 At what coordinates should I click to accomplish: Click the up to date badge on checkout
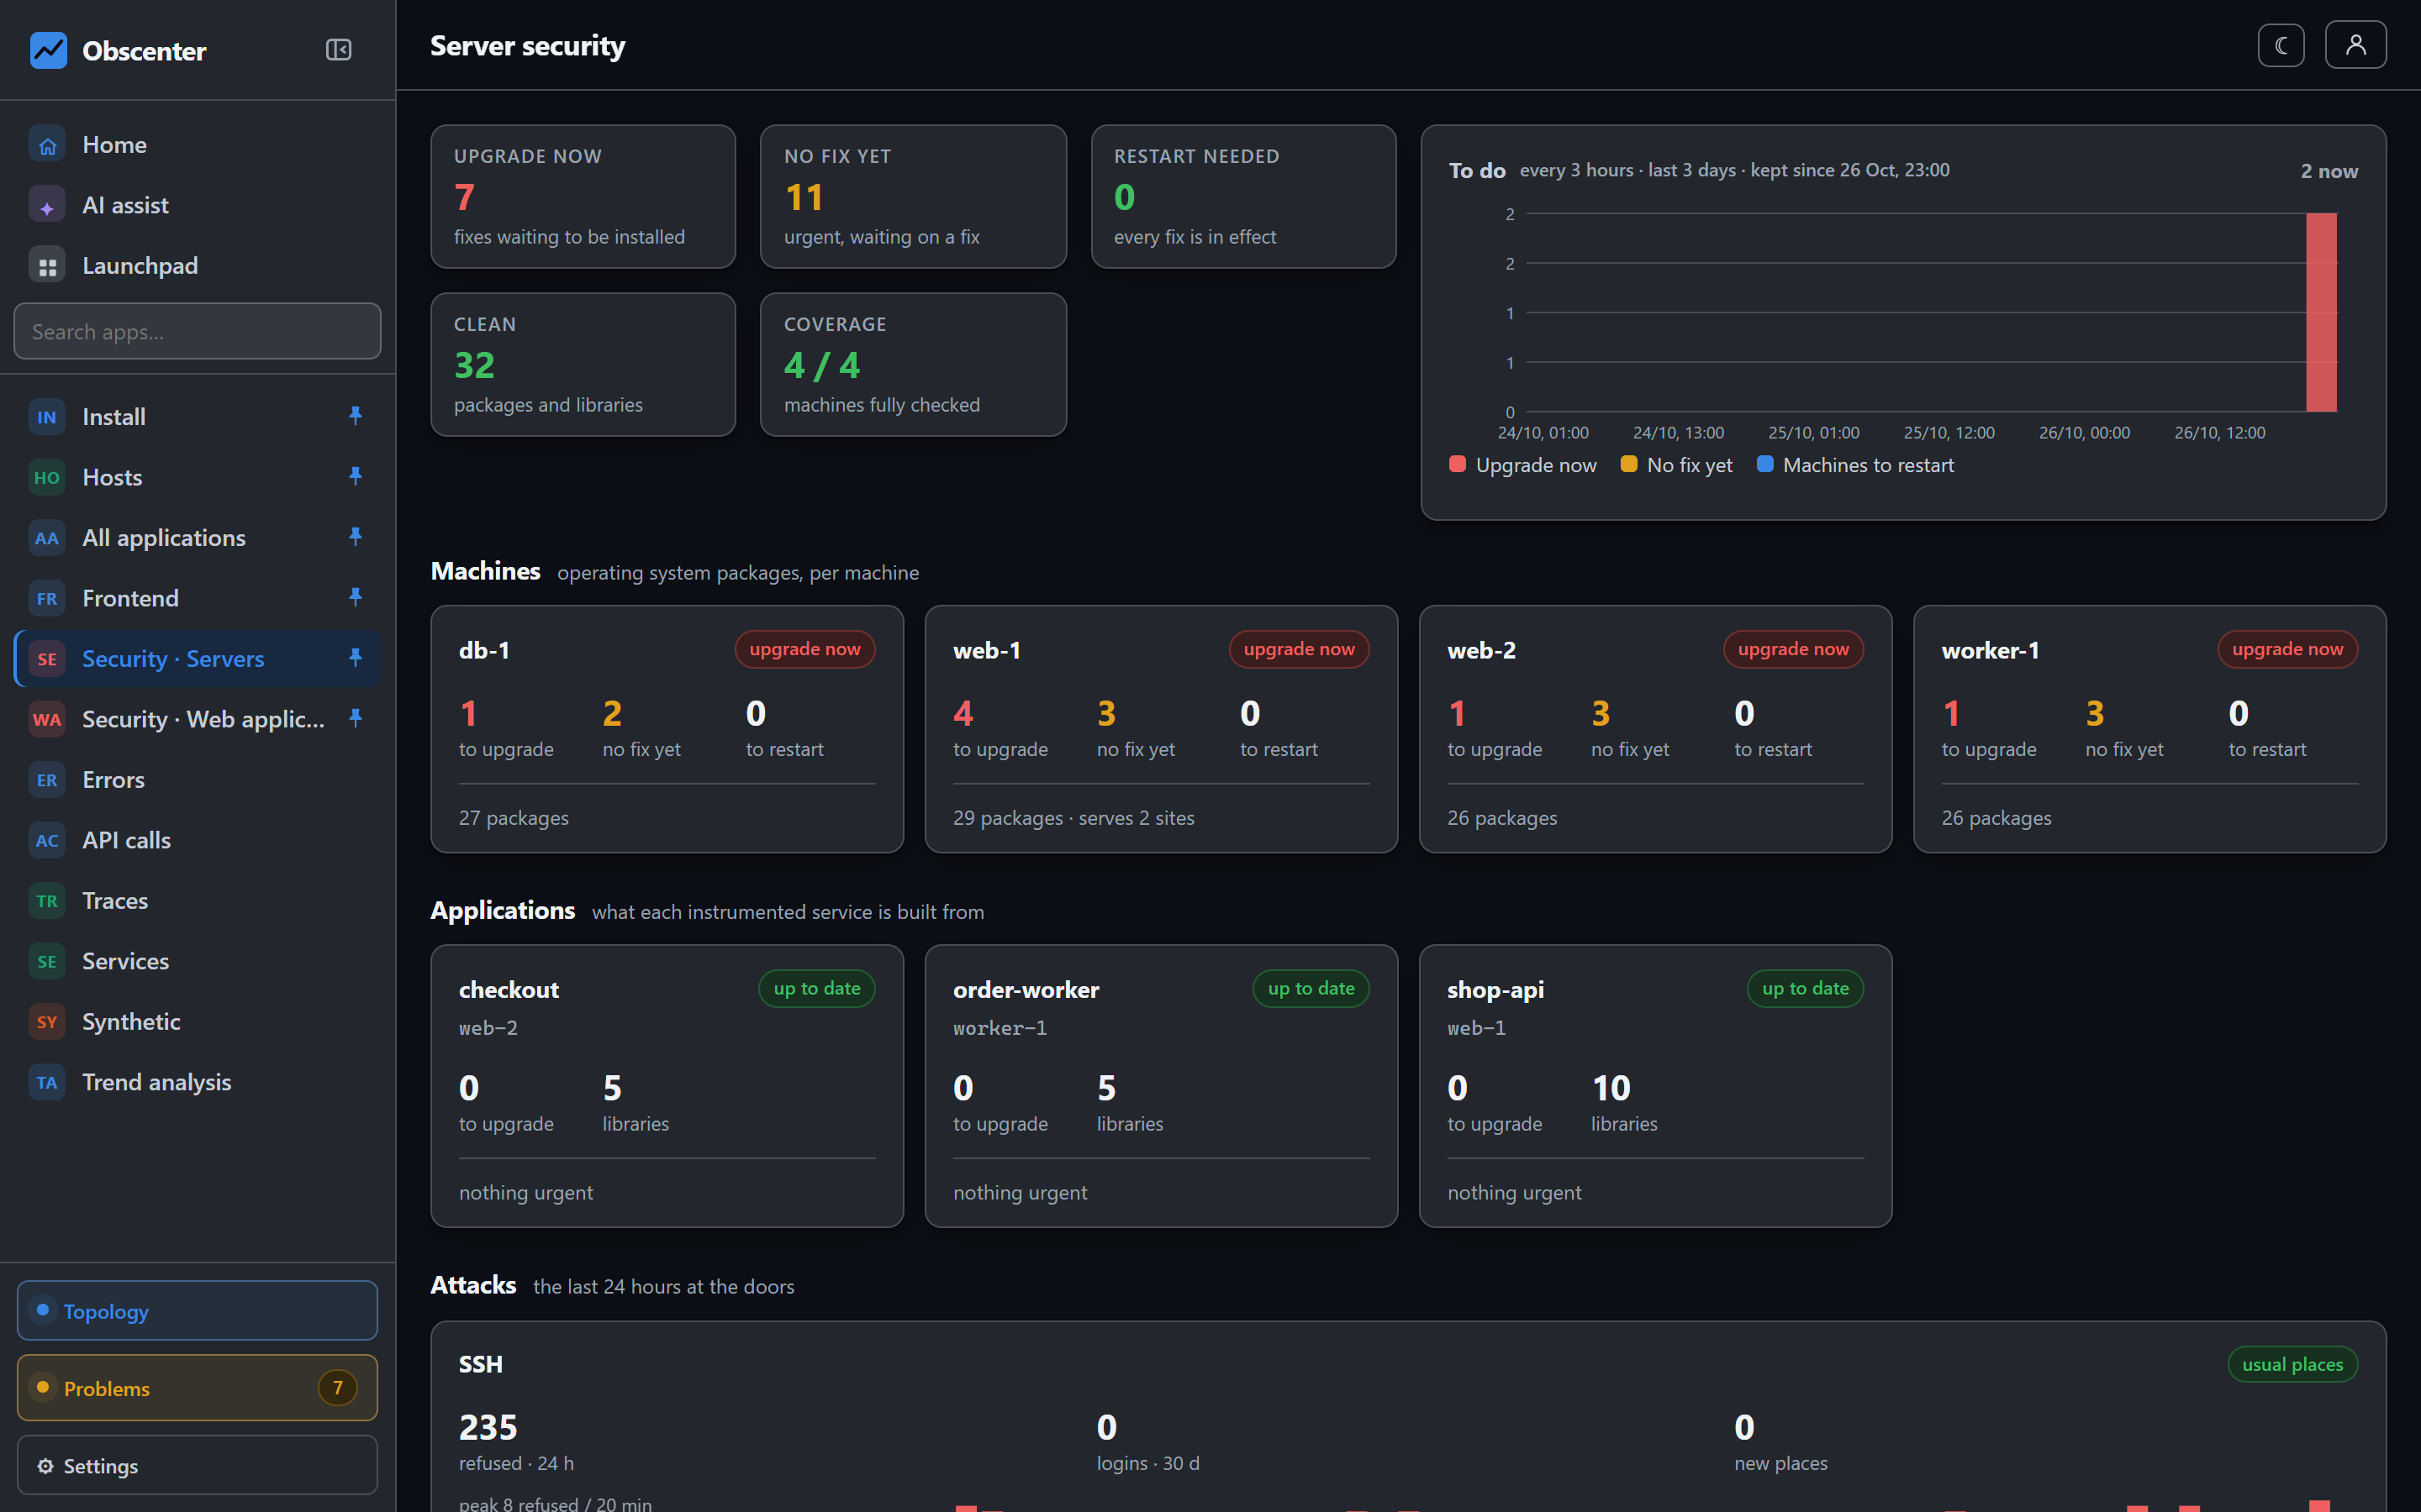coord(816,988)
